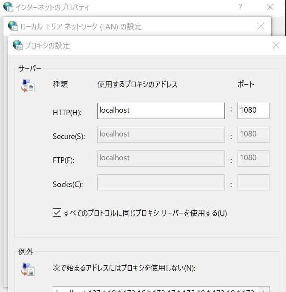Close the LAN の設定 dialog behind
286x292 pixels.
point(261,26)
